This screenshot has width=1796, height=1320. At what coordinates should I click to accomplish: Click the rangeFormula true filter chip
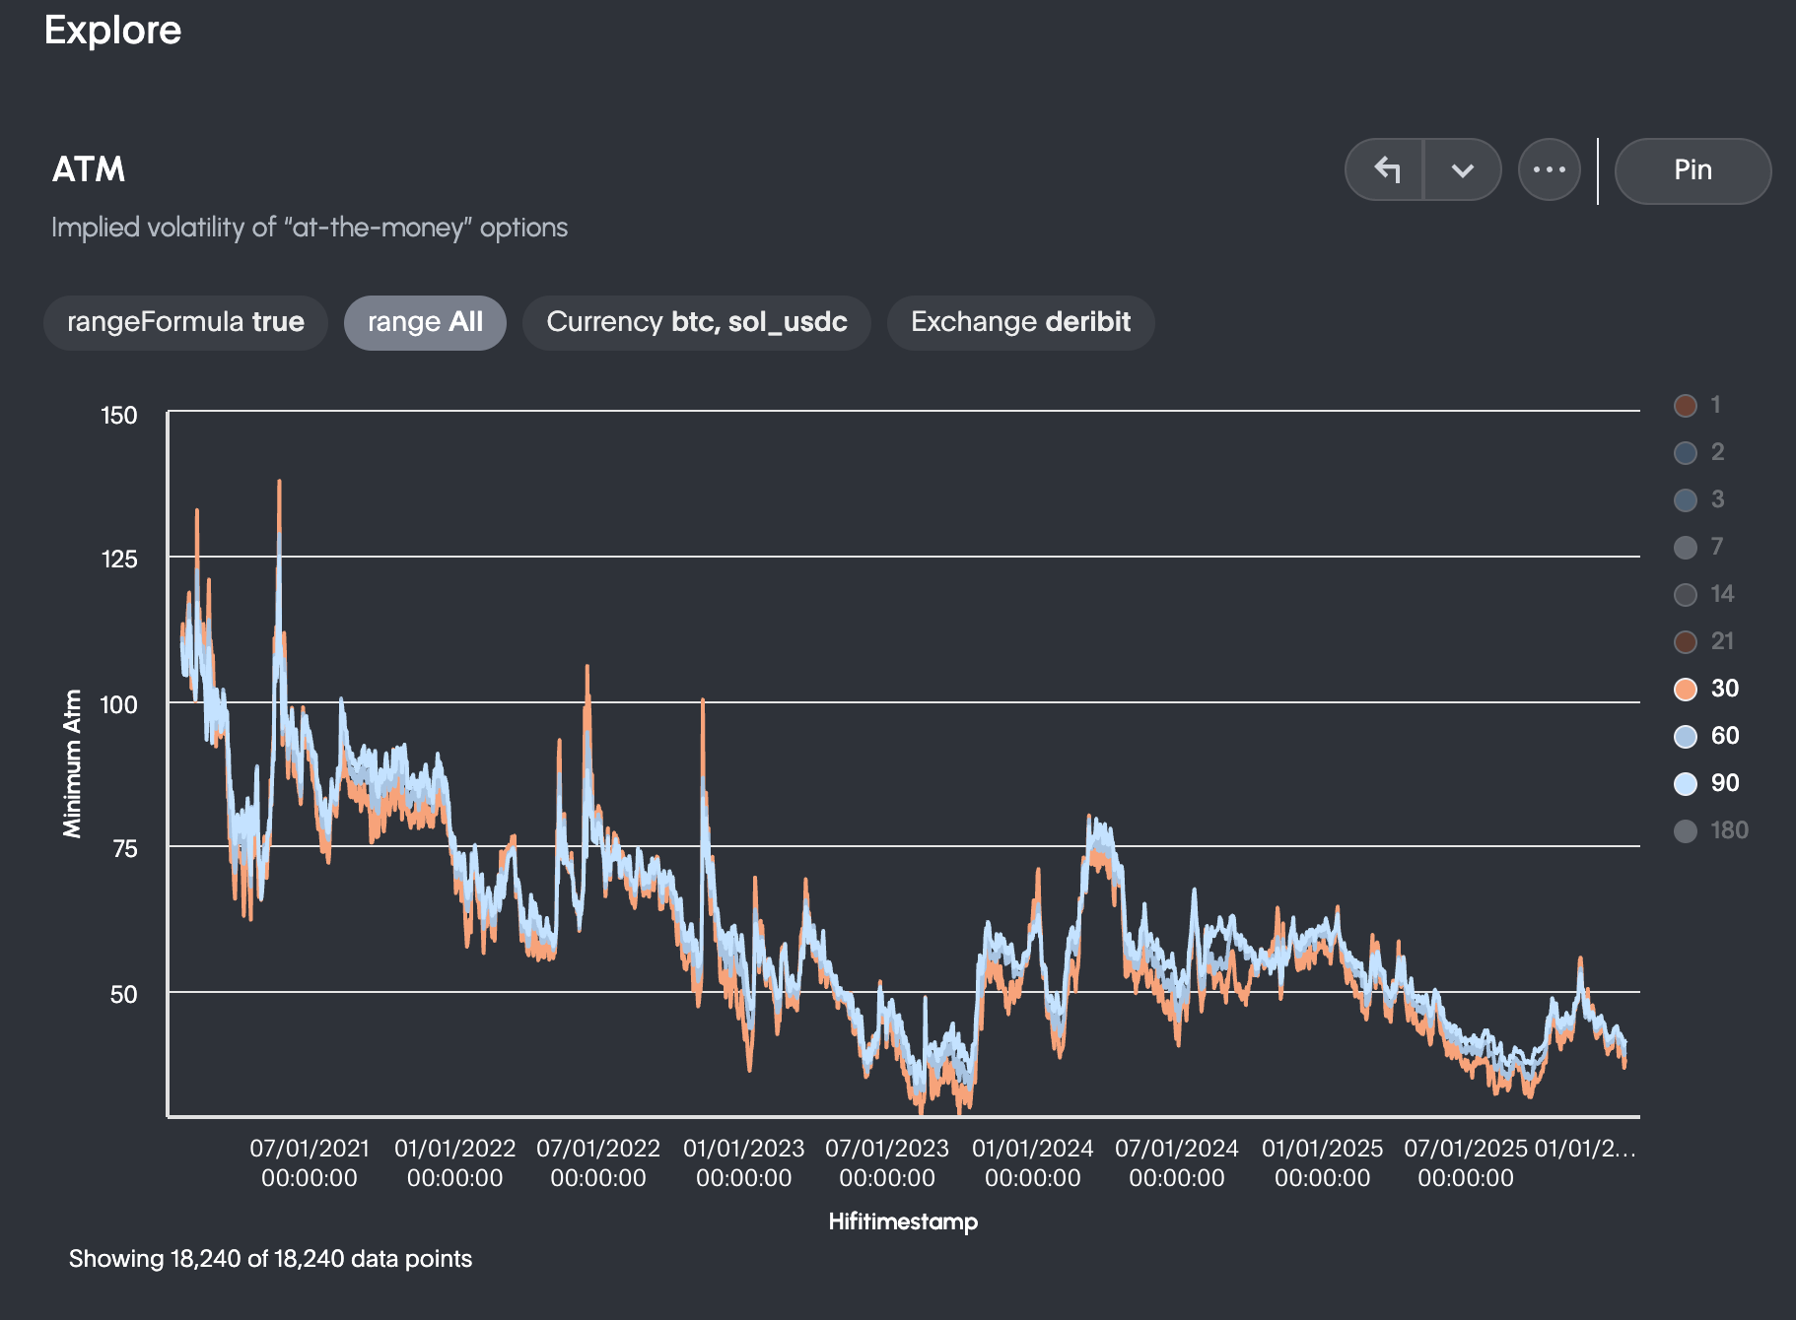(184, 322)
